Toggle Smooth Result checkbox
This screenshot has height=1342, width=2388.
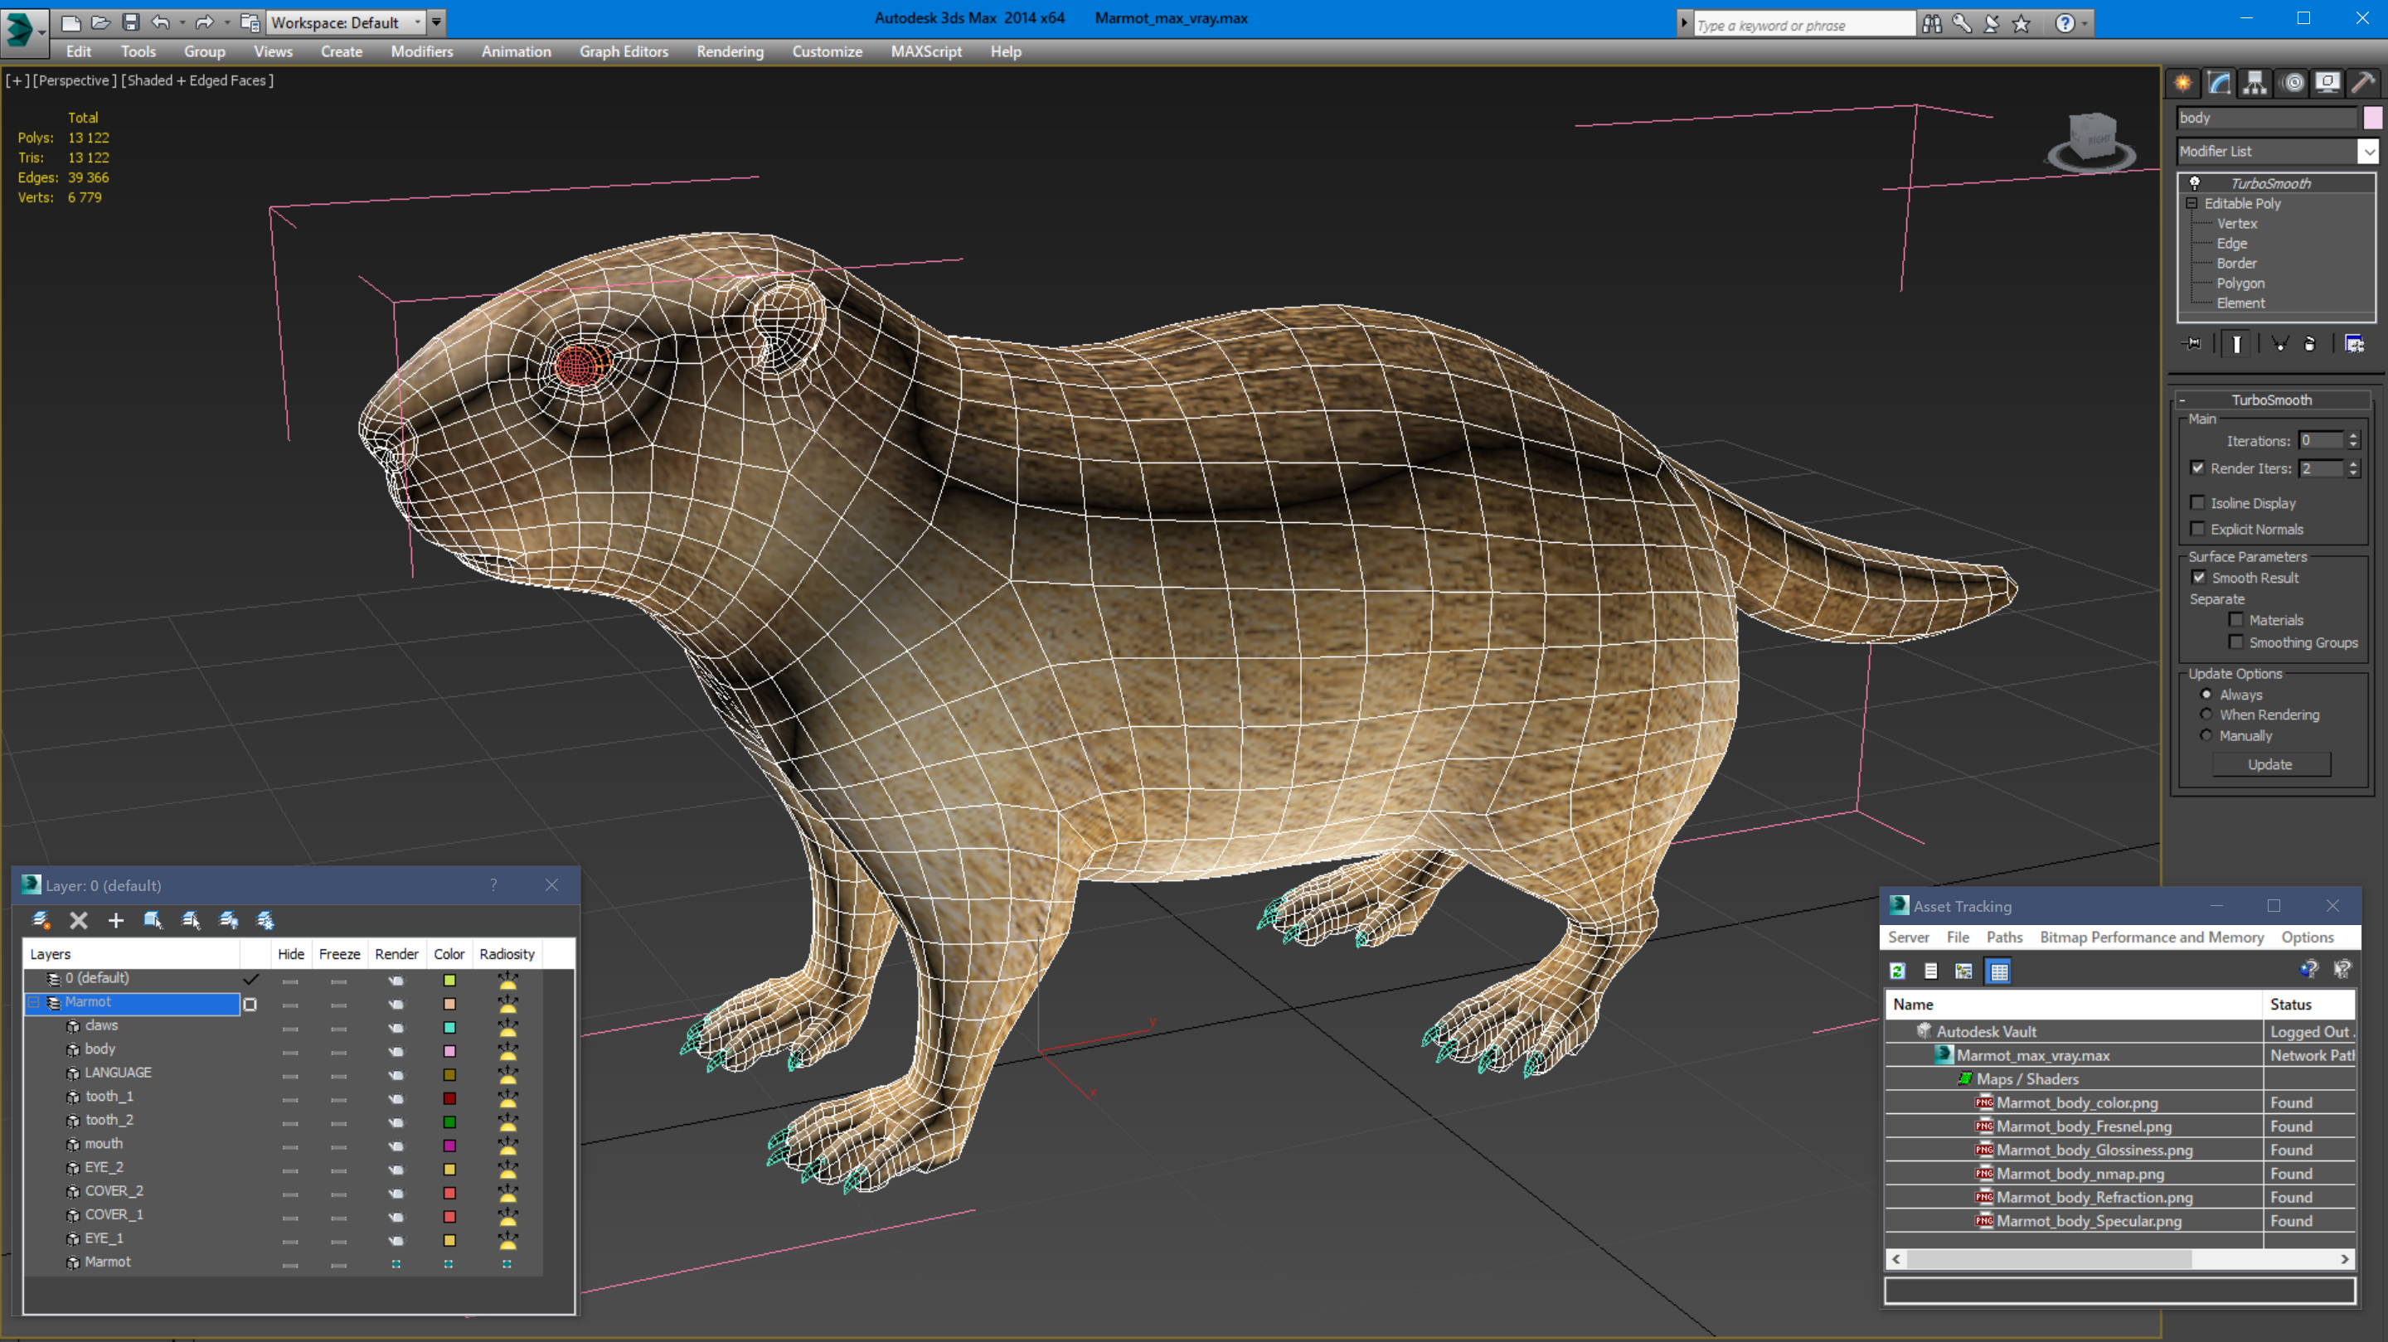[x=2199, y=576]
